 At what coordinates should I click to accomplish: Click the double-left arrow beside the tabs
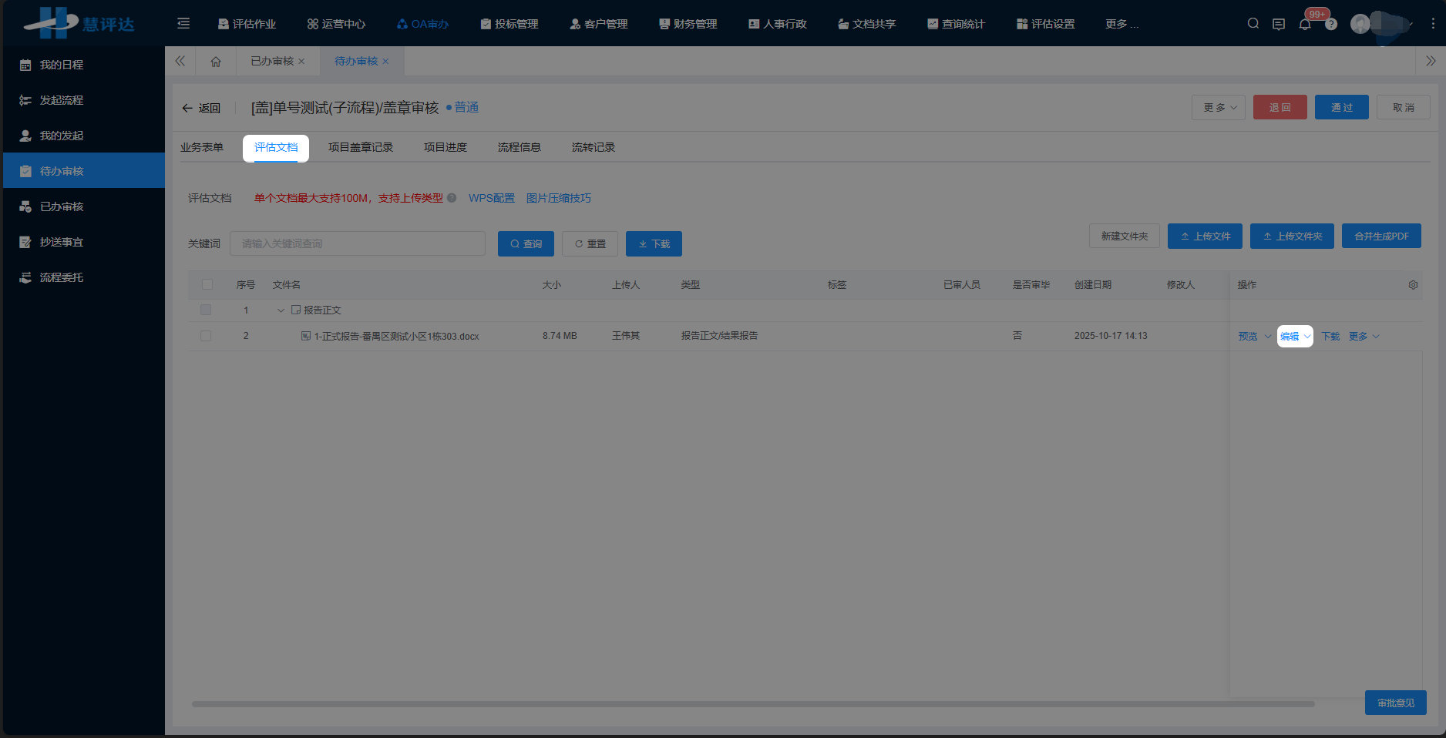[180, 61]
